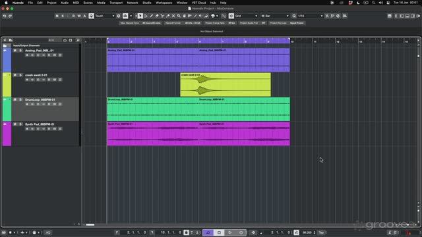Click the AQ button in transport bar
This screenshot has width=422, height=237.
(48, 232)
